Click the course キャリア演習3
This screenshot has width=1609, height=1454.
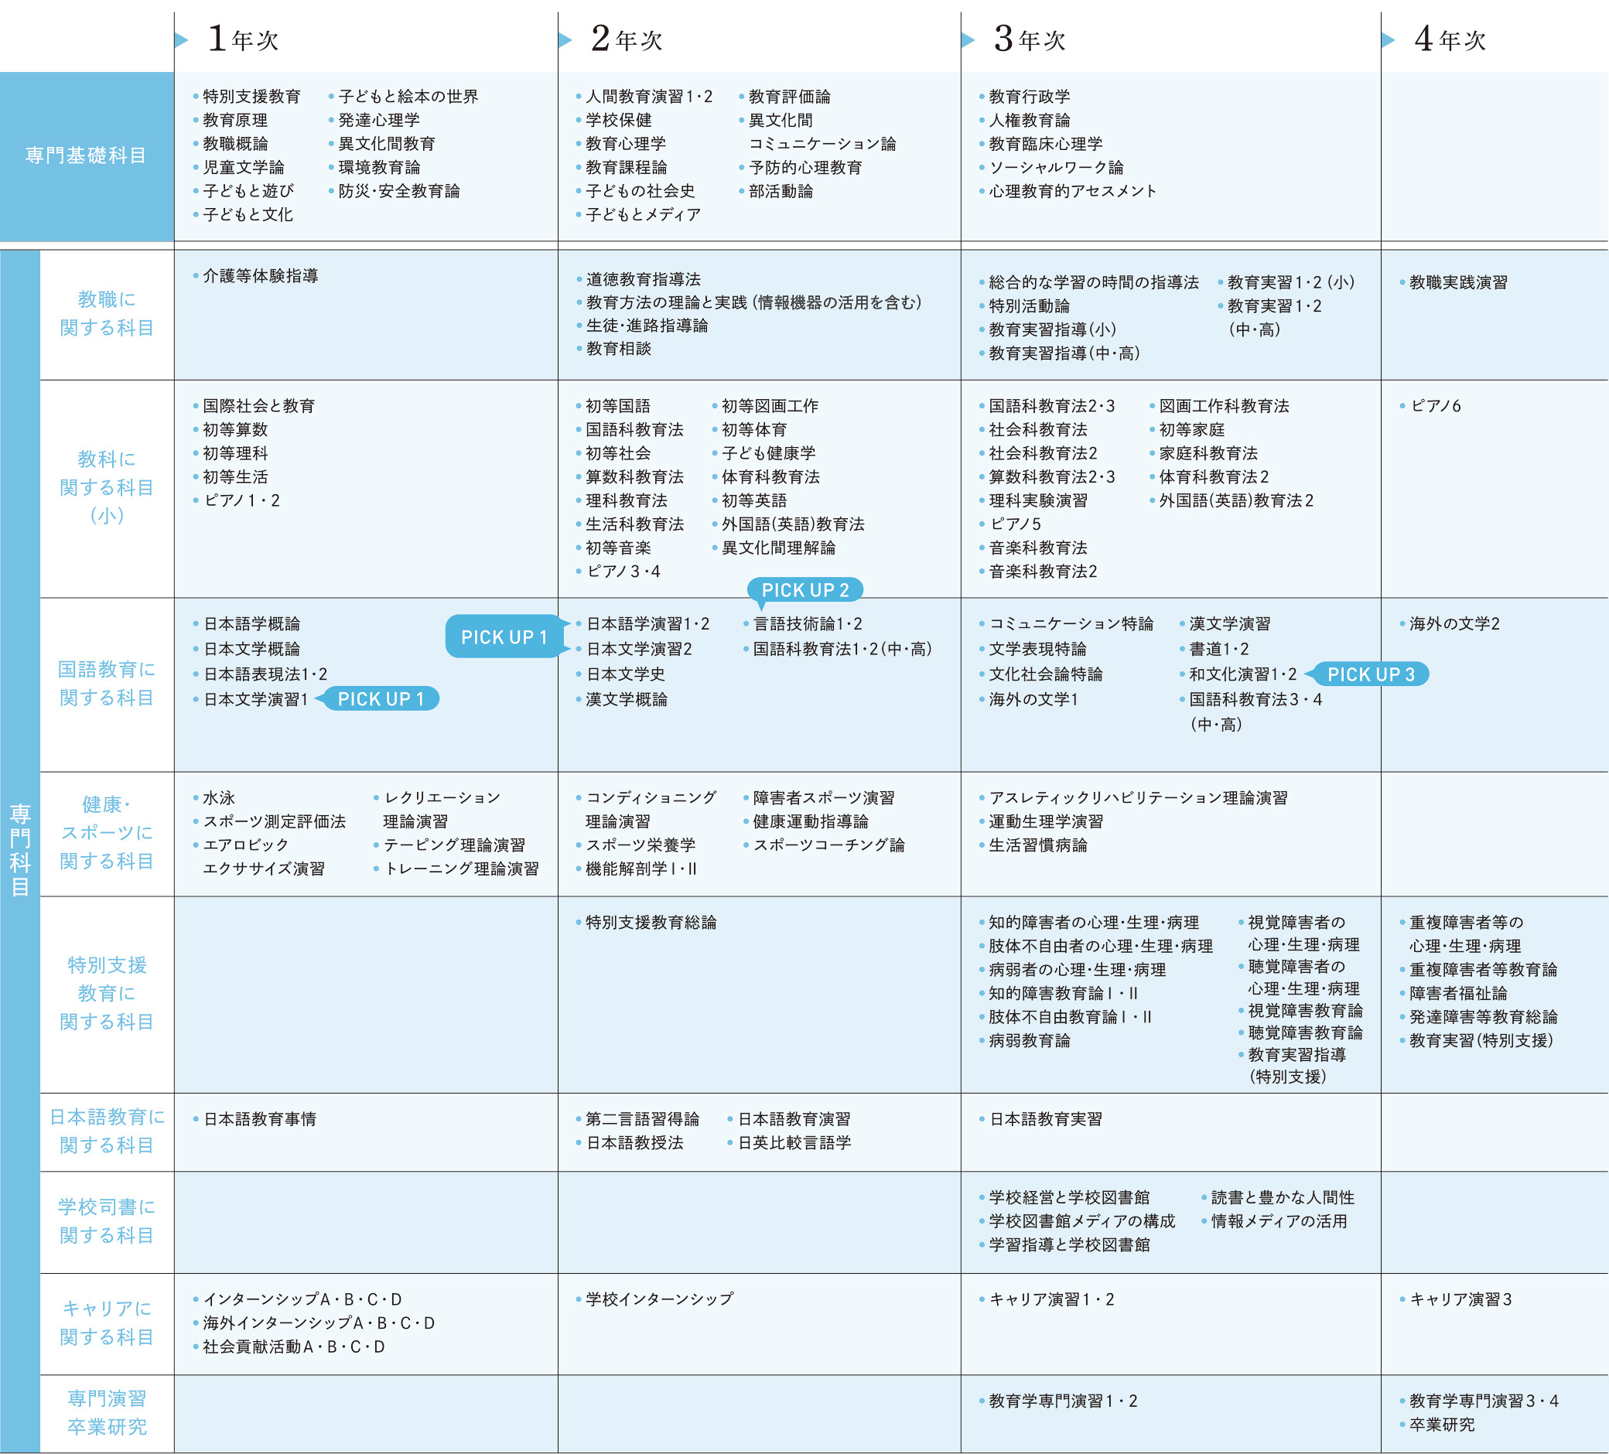1460,1299
